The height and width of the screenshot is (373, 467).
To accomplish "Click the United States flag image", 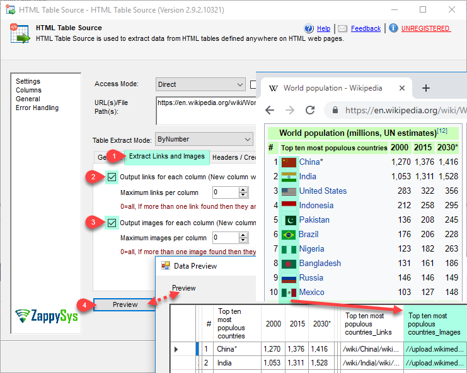I will pos(289,191).
